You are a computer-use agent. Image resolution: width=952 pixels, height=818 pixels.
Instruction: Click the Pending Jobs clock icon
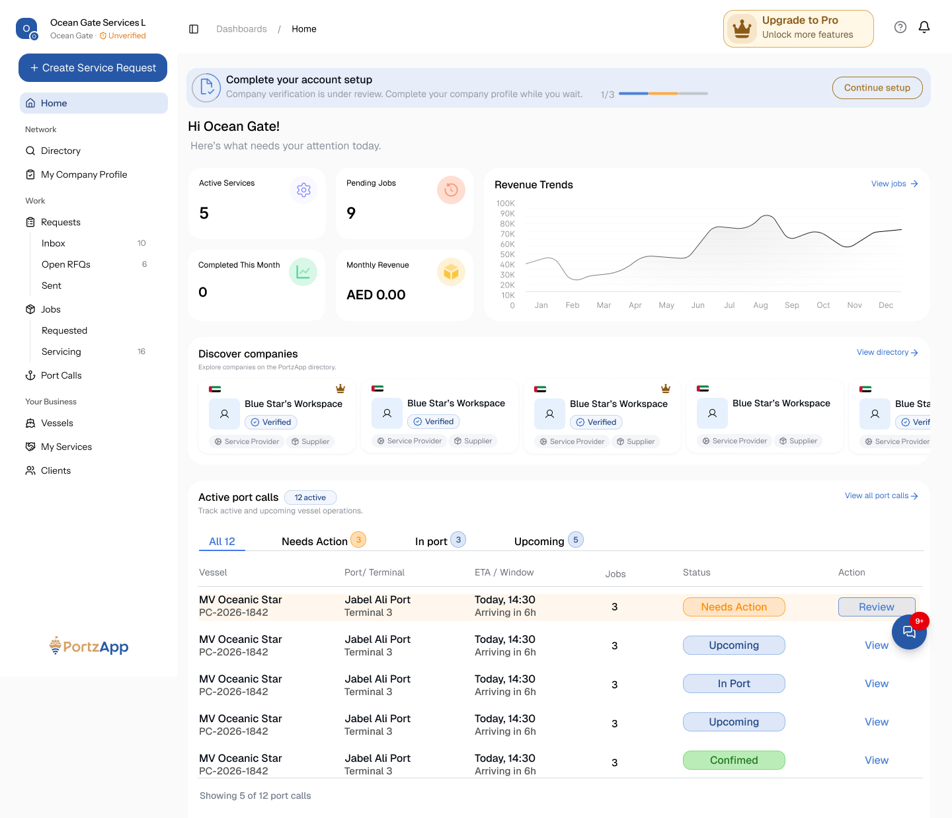(452, 190)
